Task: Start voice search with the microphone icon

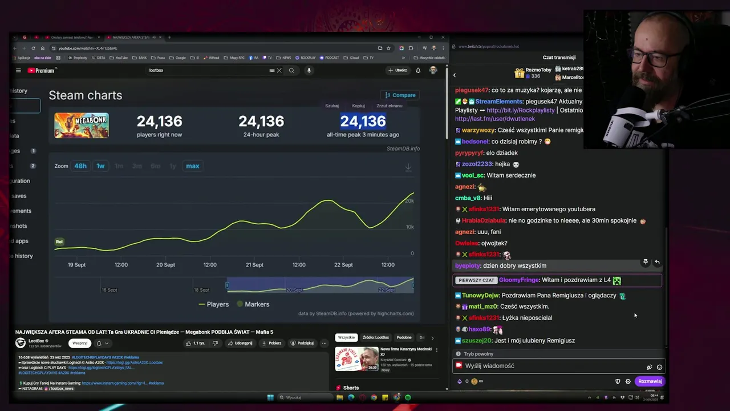Action: click(309, 70)
